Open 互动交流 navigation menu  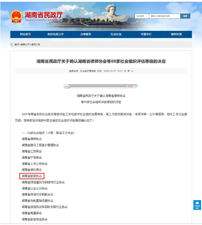pyautogui.click(x=116, y=34)
